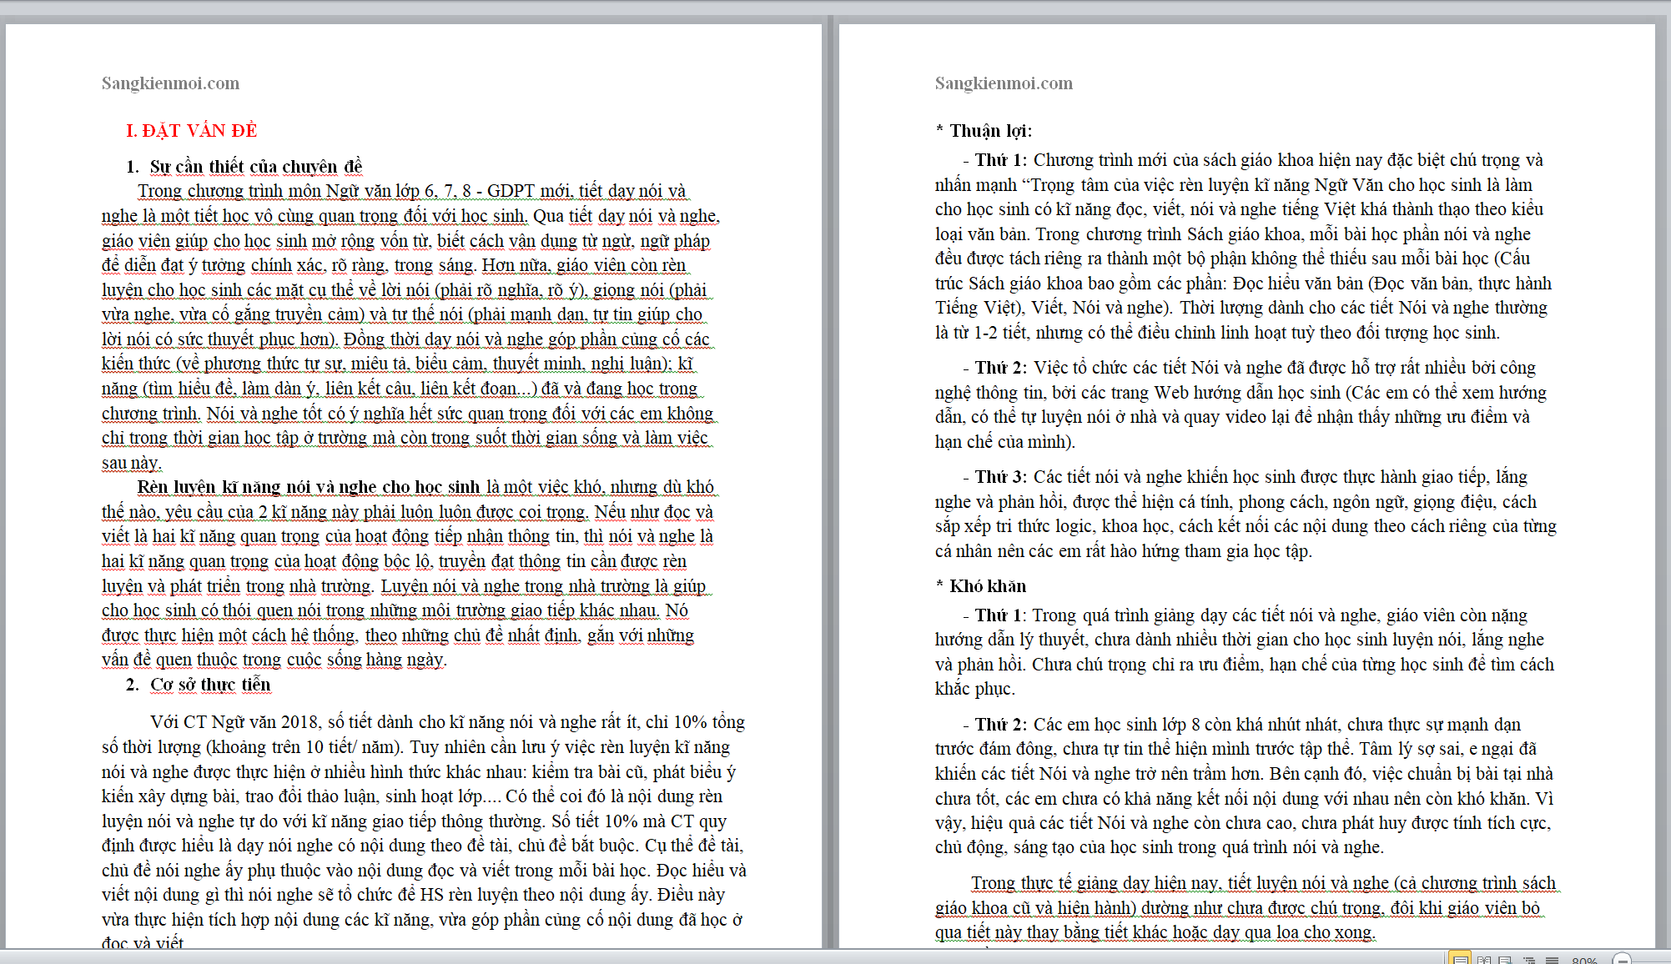Click left page header 'Sangkienmoi.com'
Image resolution: width=1671 pixels, height=964 pixels.
(x=170, y=83)
